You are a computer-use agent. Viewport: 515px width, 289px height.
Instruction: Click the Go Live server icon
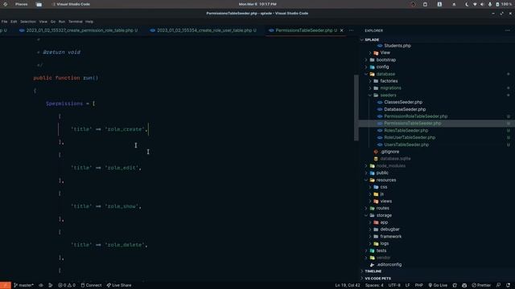point(438,285)
